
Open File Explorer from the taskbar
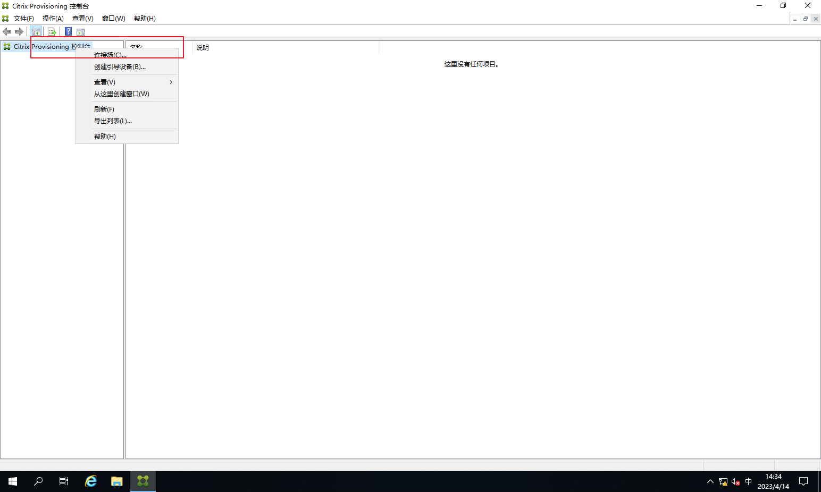click(x=117, y=481)
